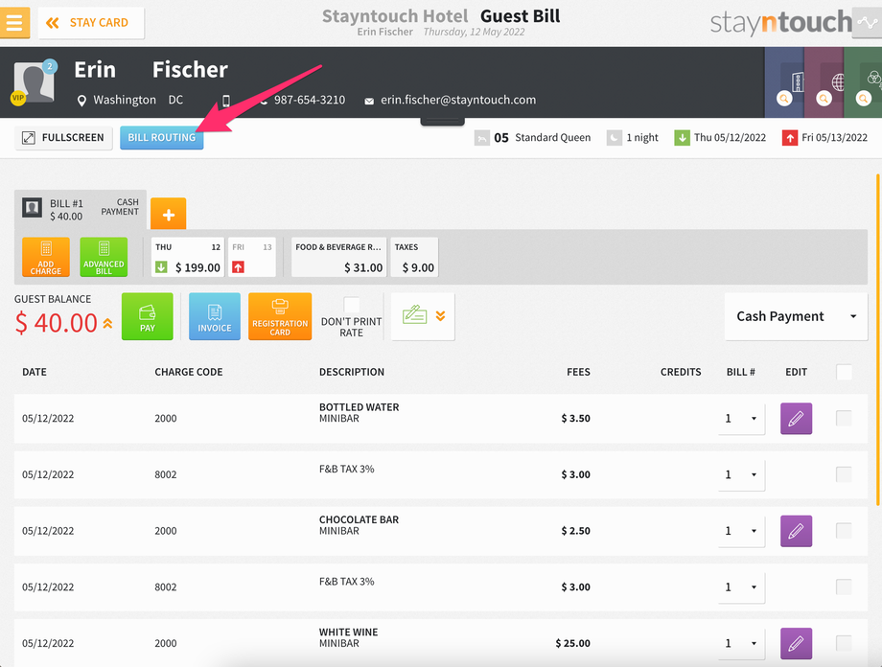Image resolution: width=882 pixels, height=667 pixels.
Task: Check the Chocolate Bar row checkbox
Action: pyautogui.click(x=844, y=531)
